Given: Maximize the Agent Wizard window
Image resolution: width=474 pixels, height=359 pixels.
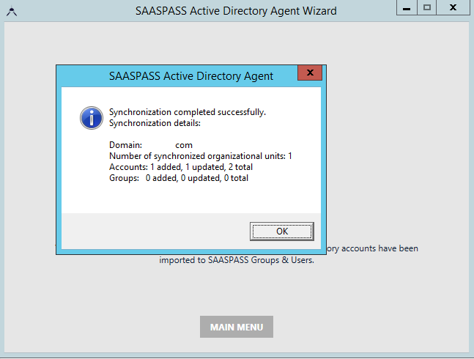Looking at the screenshot, I should click(427, 7).
